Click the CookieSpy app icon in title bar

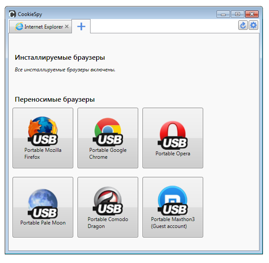[13, 14]
